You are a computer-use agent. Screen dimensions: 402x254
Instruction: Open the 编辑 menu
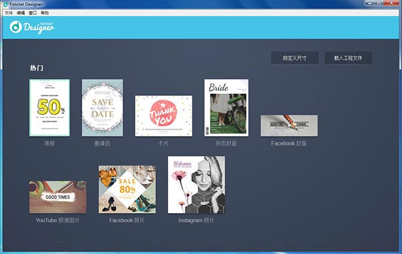(x=21, y=13)
